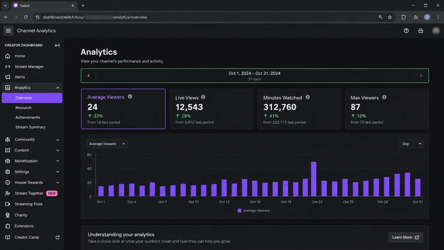Go to the previous date period
444x250 pixels.
(88, 76)
